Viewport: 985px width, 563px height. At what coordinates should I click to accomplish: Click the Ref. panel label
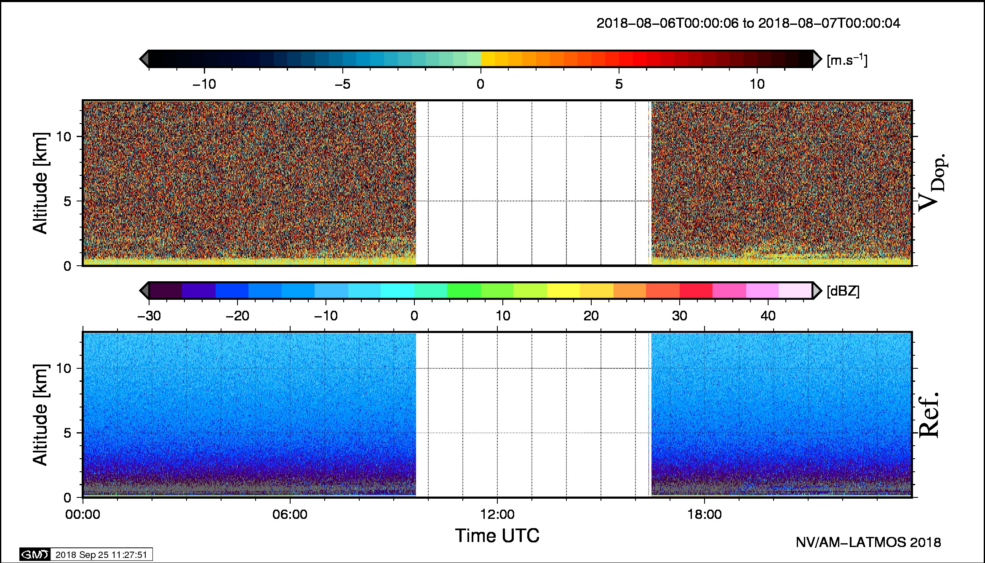pos(929,415)
